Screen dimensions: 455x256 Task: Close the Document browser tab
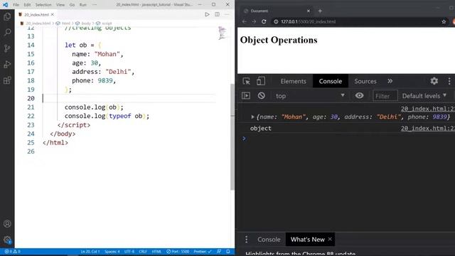click(x=309, y=11)
